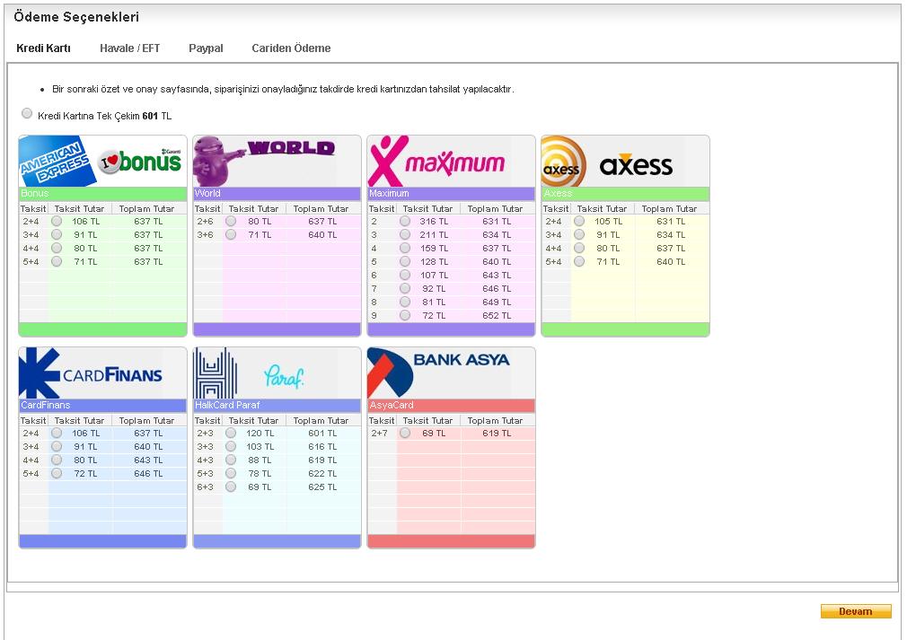The height and width of the screenshot is (640, 907).
Task: Choose Bonus 4+4 installment at 80 TL
Action: 57,248
